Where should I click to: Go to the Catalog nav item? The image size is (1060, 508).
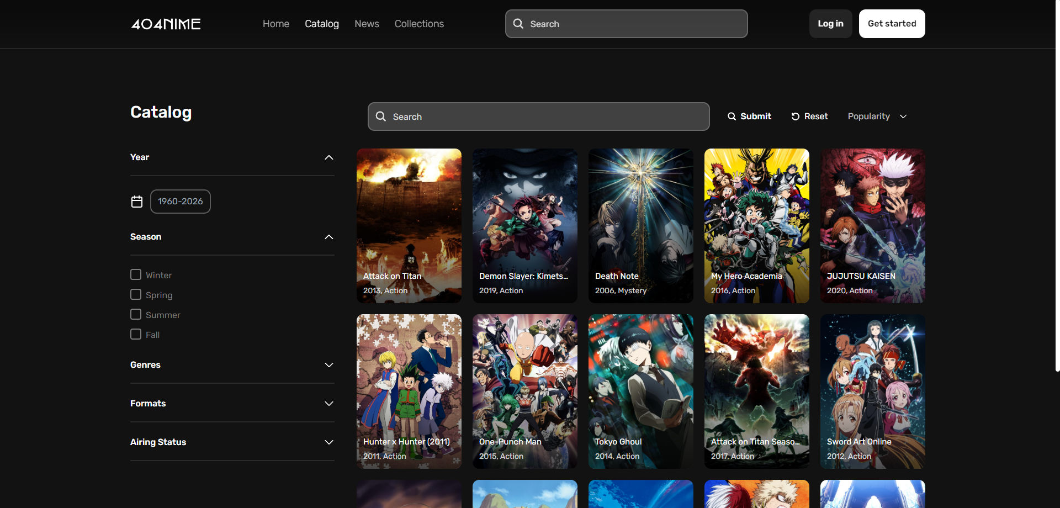pos(322,24)
